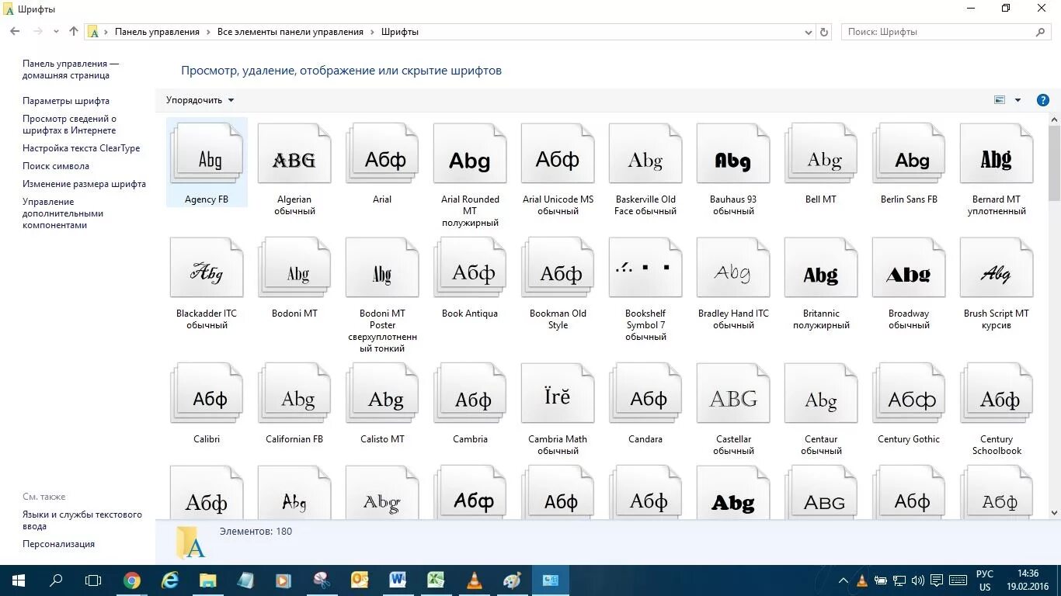
Task: Select the Centaur font icon
Action: (821, 393)
